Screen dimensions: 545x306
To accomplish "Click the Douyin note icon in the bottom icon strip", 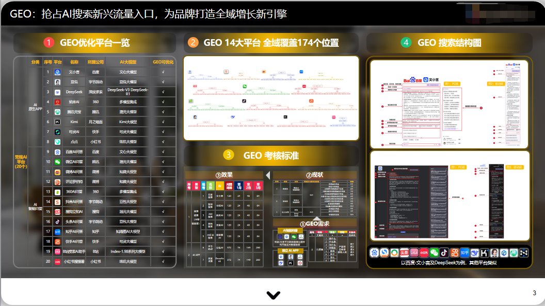I will [444, 253].
